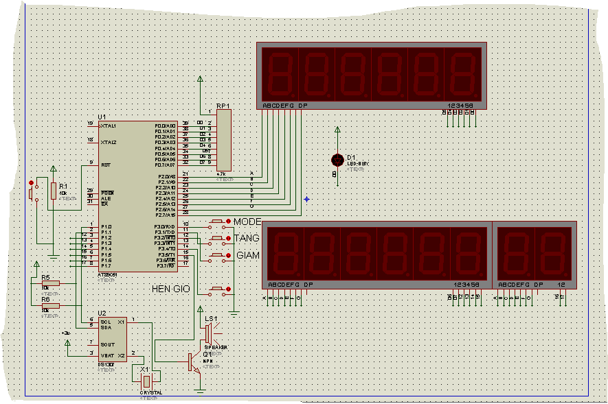This screenshot has height=404, width=608.
Task: Click the SDA pin label on U2
Action: click(x=106, y=327)
